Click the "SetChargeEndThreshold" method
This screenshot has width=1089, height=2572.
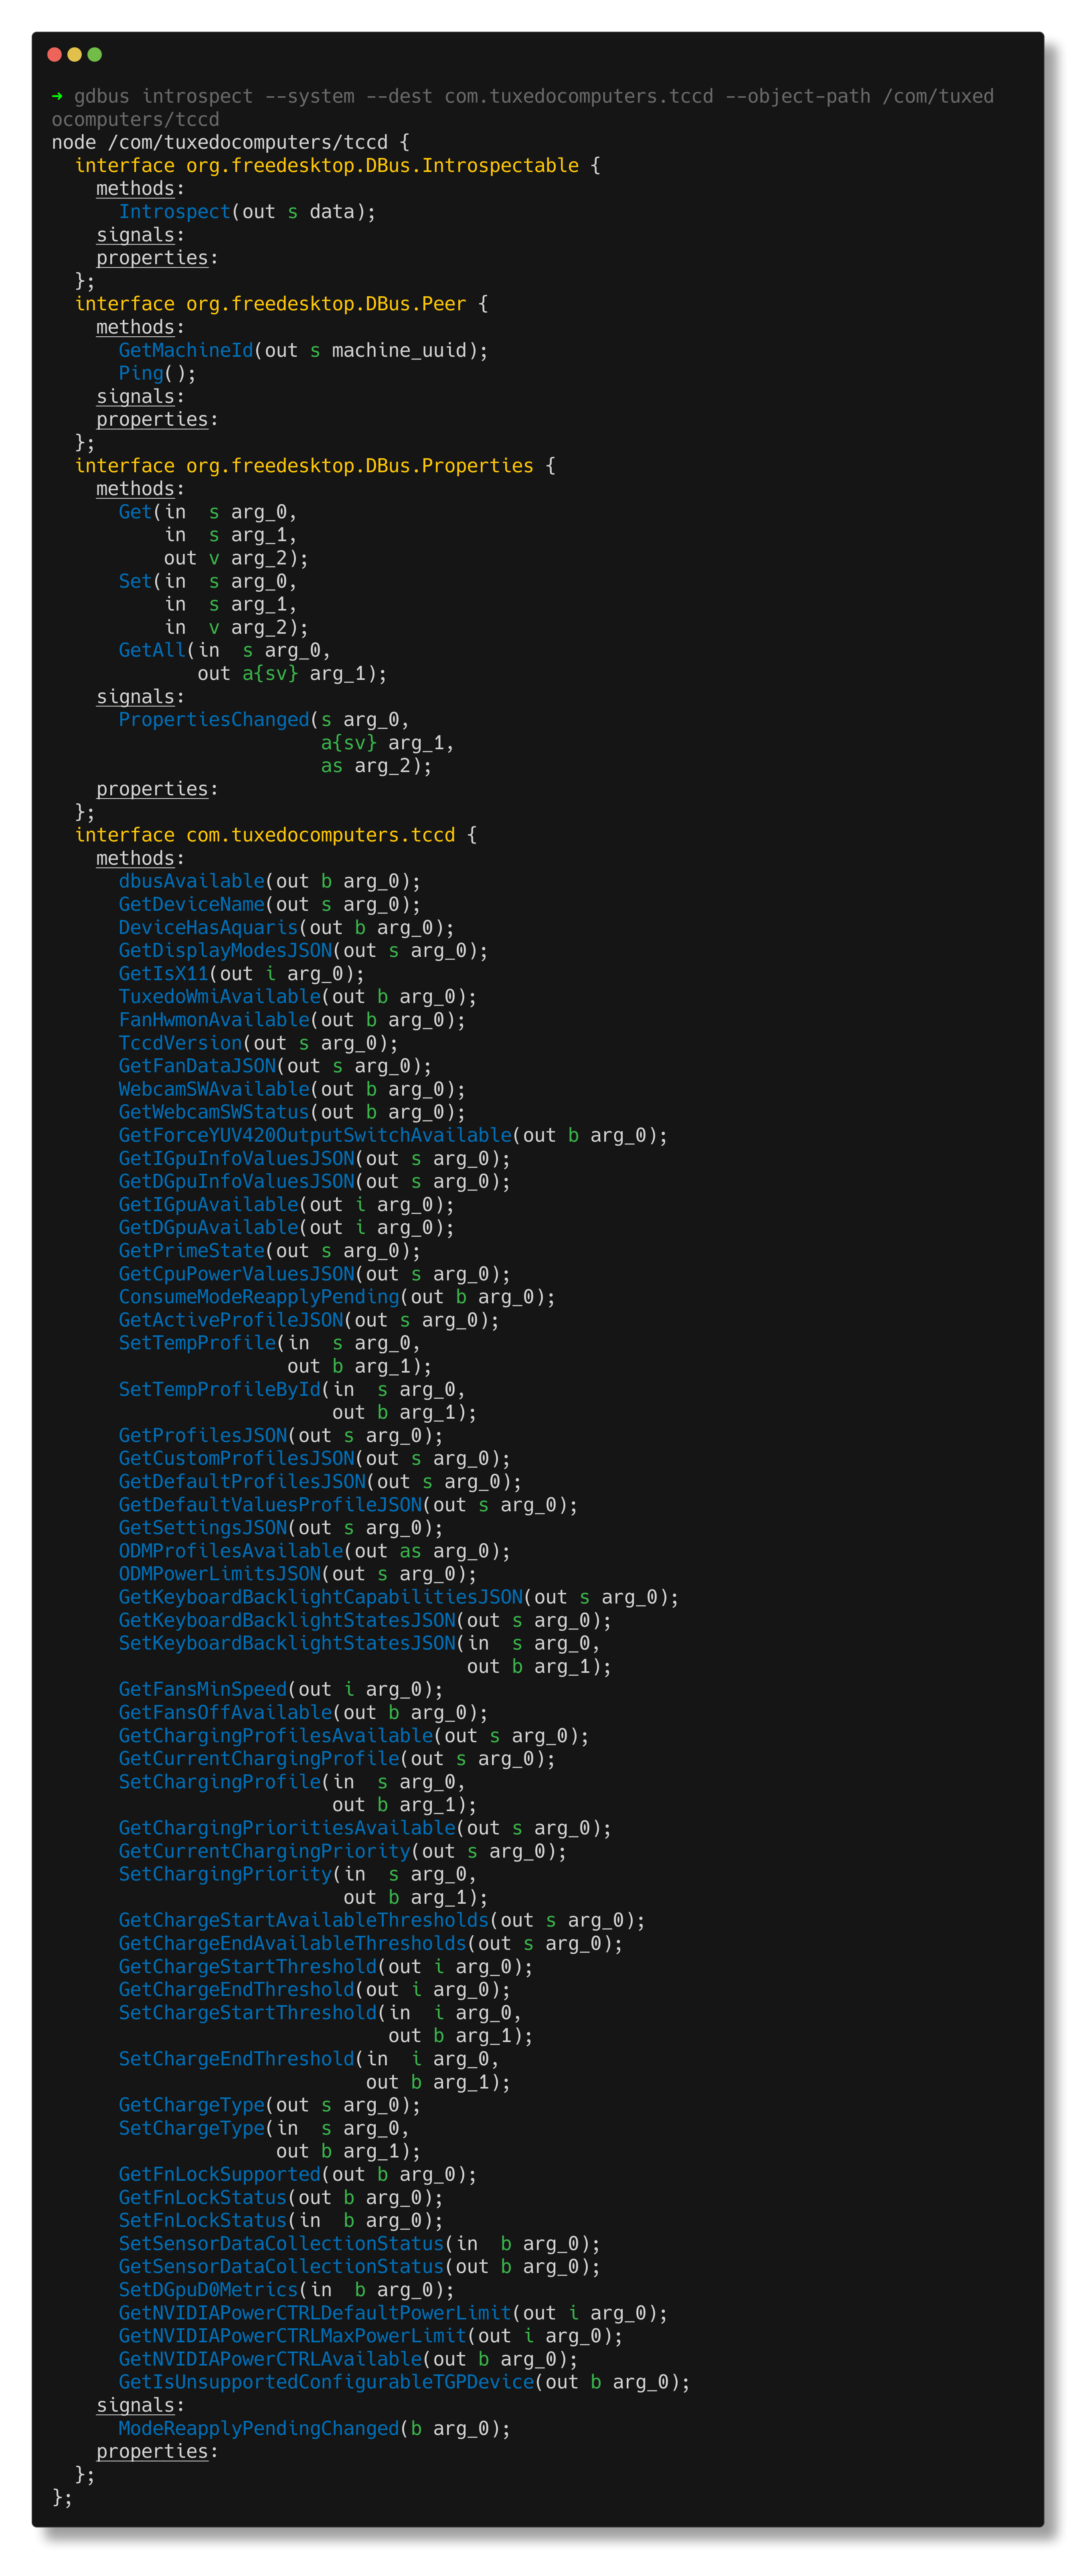[237, 2059]
